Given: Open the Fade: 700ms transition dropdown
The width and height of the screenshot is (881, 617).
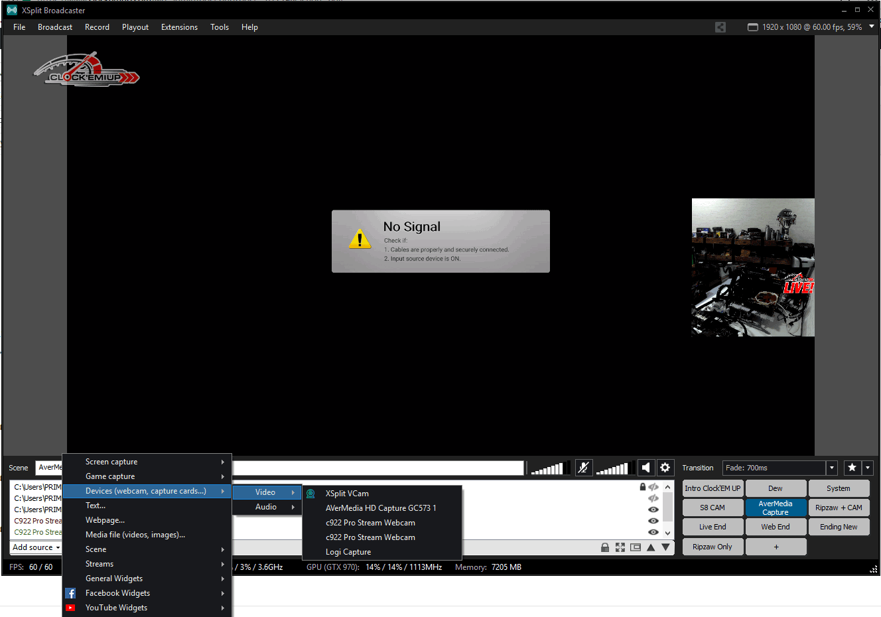Looking at the screenshot, I should pos(831,468).
